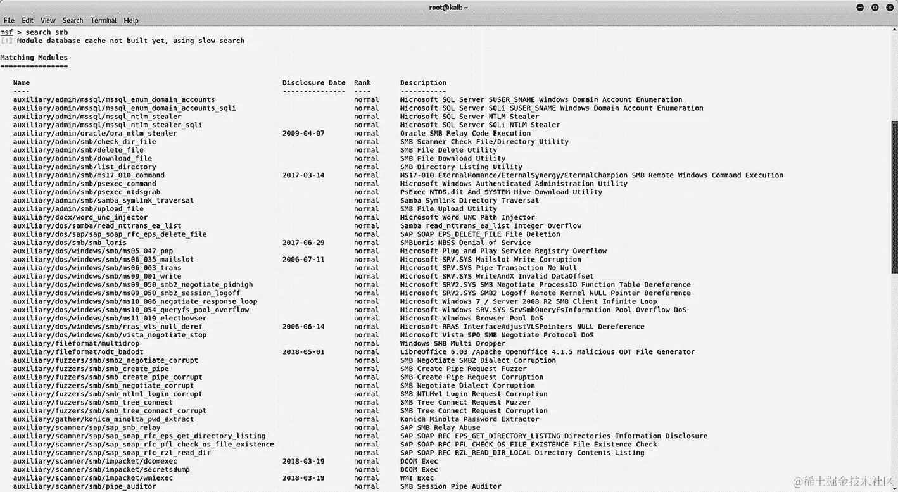Select auxiliary/admin/mssql/mssql_enum_domain_accounts line

(348, 99)
